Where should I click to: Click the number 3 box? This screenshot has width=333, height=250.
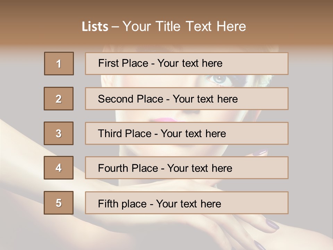(x=59, y=133)
